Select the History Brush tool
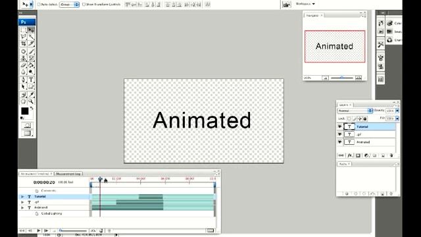421x237 pixels. [x=31, y=58]
